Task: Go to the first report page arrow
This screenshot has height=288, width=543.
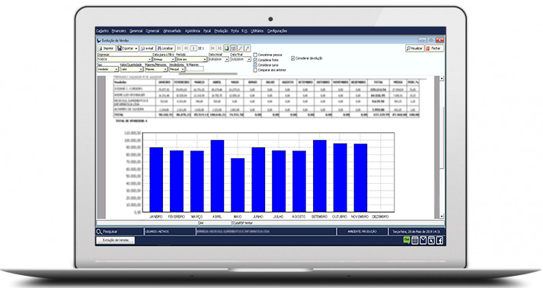Action: [179, 49]
